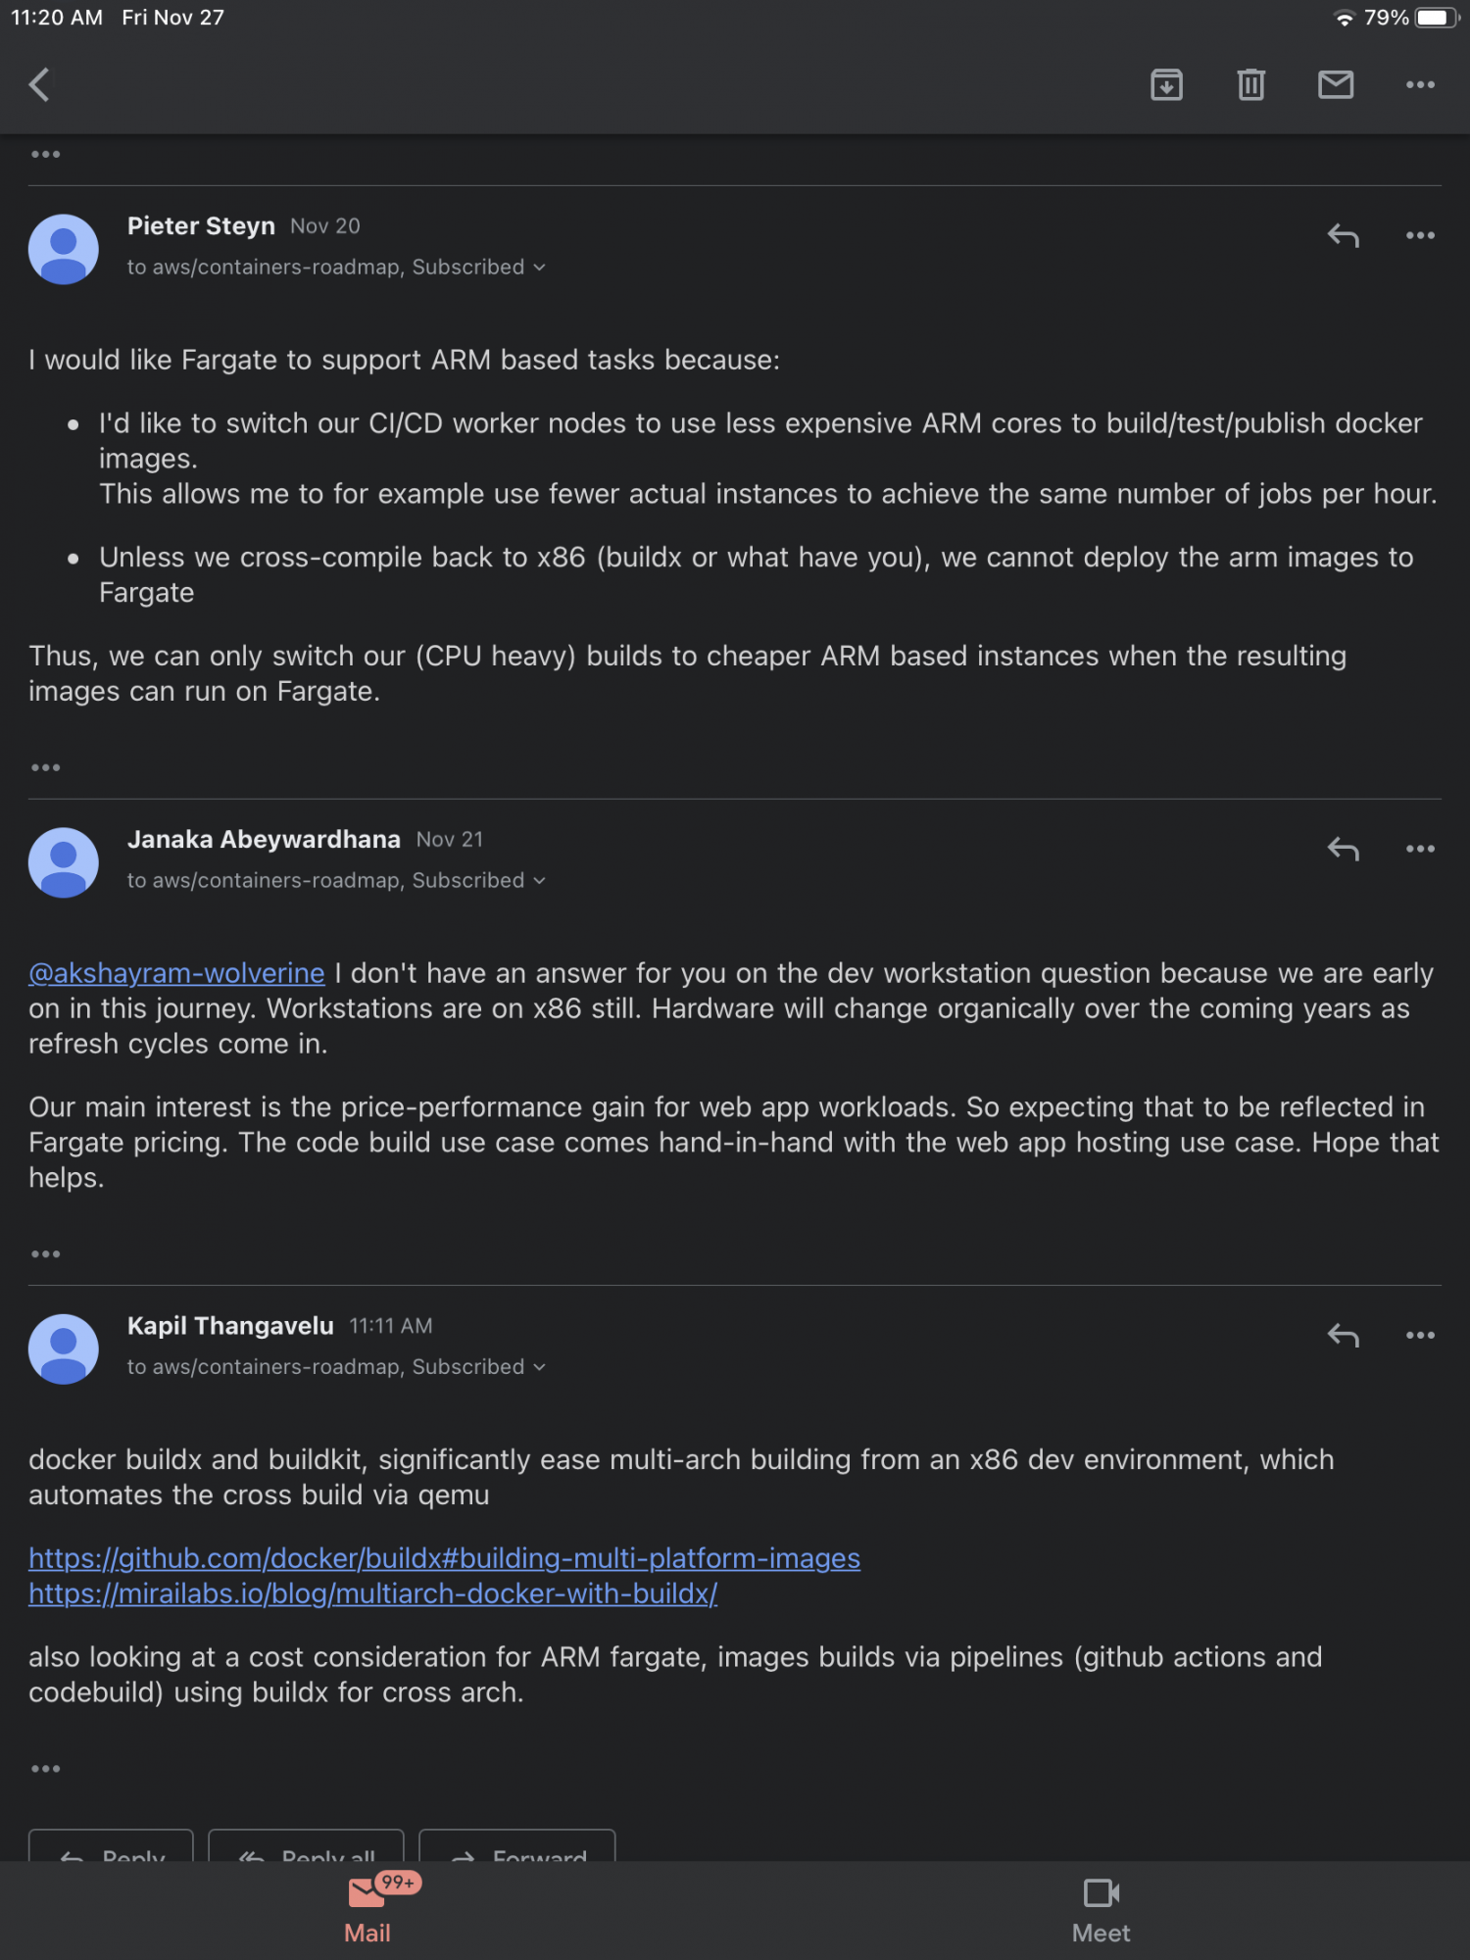
Task: Open top toolbar more options menu
Action: [1420, 85]
